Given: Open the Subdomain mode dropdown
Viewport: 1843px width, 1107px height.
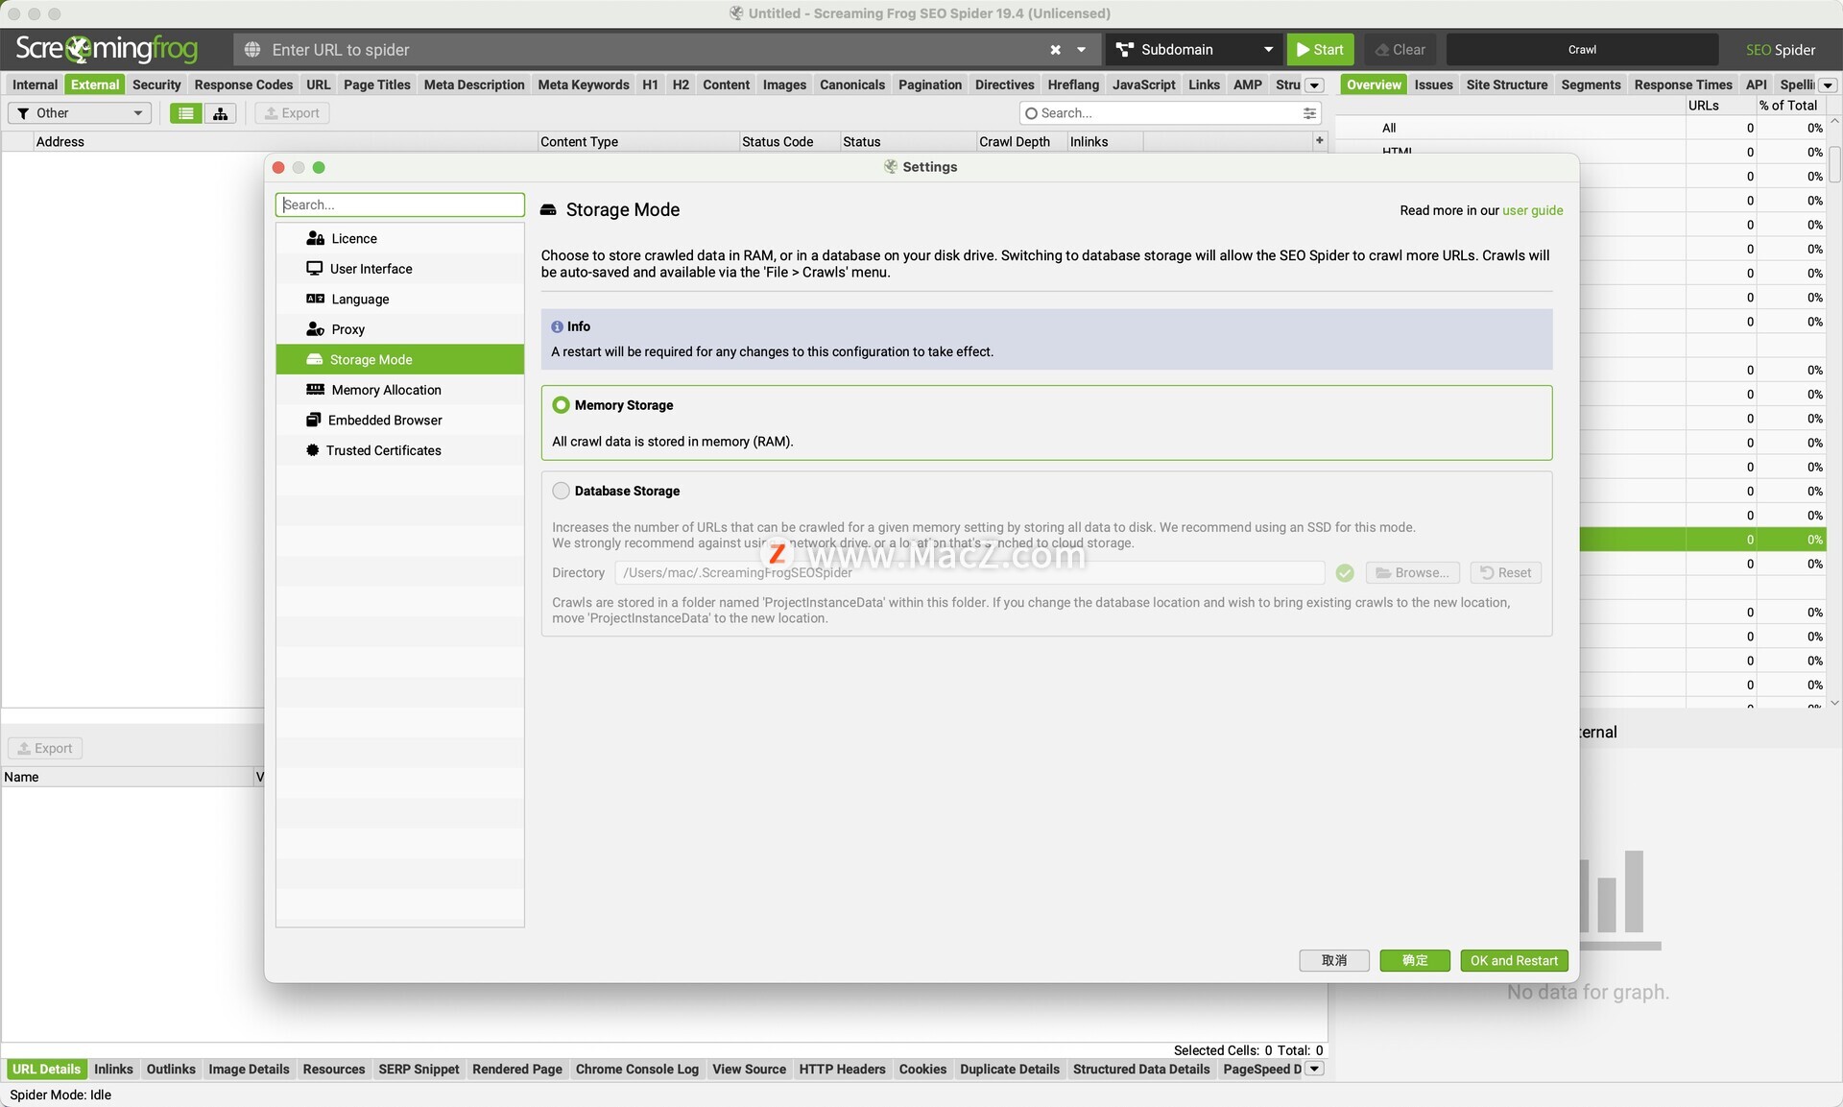Looking at the screenshot, I should pos(1194,50).
